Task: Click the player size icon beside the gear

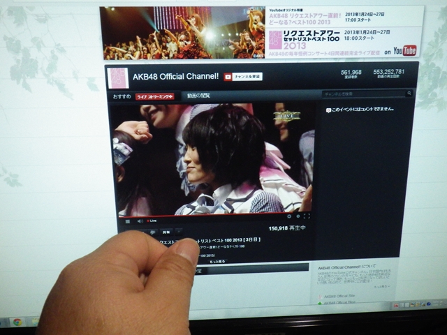Action: (298, 216)
